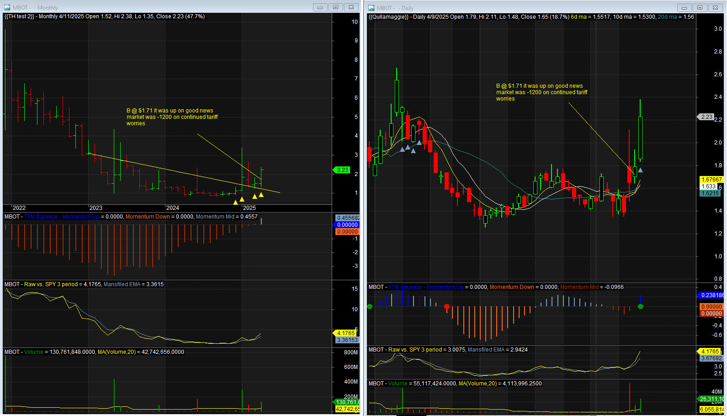Click the 2022 year label on Monthly time axis

click(x=19, y=208)
